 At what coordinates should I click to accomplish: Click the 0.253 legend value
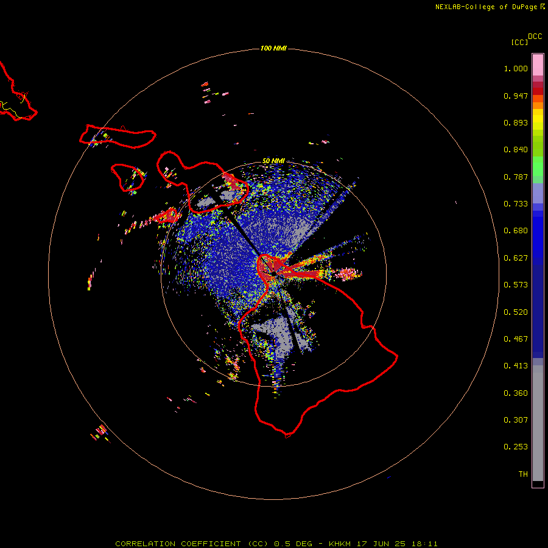pos(516,447)
